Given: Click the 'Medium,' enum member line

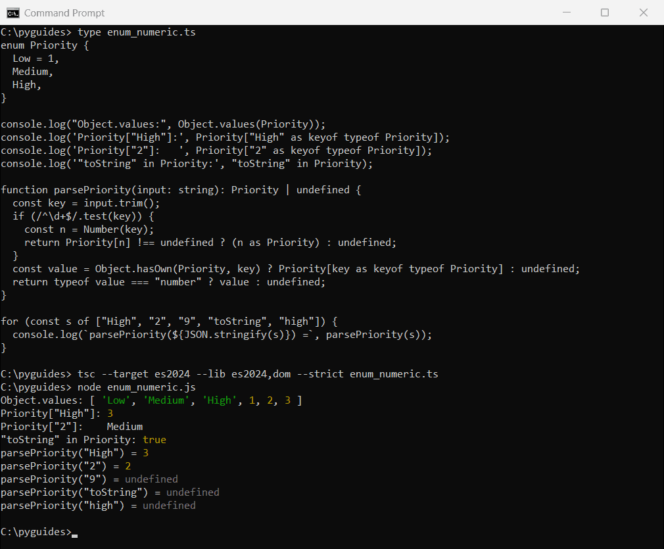Looking at the screenshot, I should [x=33, y=72].
